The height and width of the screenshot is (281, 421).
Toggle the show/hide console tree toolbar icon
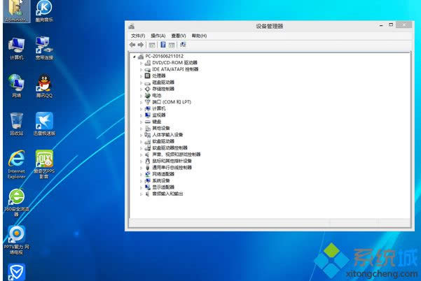152,45
